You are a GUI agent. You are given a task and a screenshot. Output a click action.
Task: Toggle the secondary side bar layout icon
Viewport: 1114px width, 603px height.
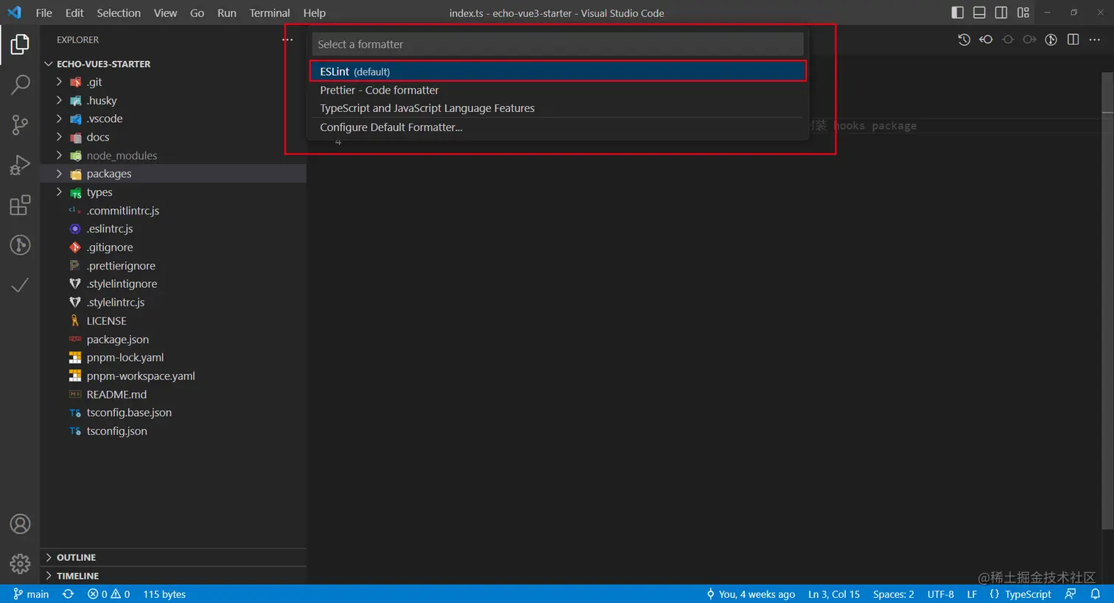pyautogui.click(x=1001, y=13)
